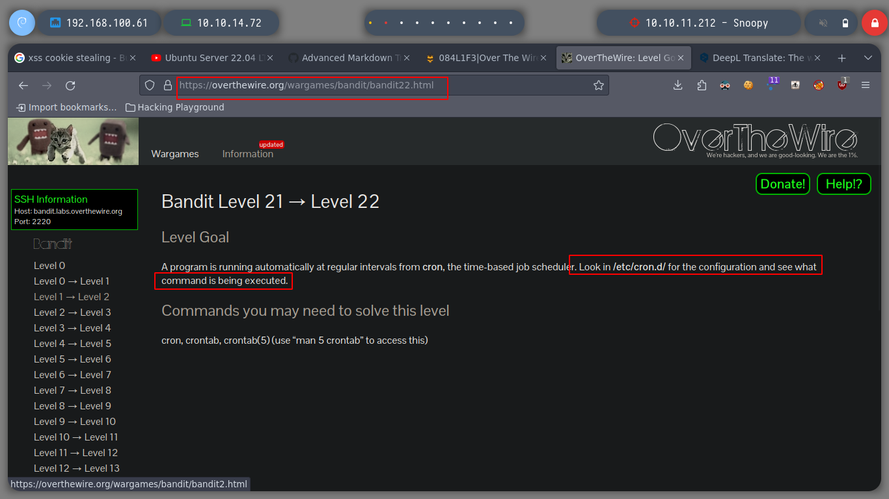Open the Firefox hamburger application menu
Viewport: 889px width, 499px height.
866,85
